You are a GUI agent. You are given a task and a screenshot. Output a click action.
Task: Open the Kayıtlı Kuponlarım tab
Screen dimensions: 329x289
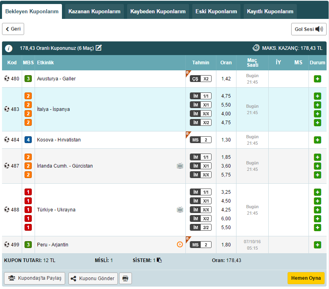point(270,12)
